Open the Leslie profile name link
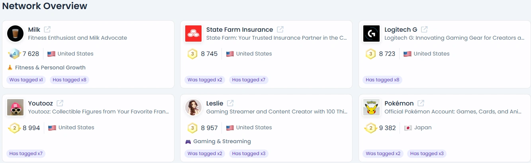The image size is (531, 163). 215,103
